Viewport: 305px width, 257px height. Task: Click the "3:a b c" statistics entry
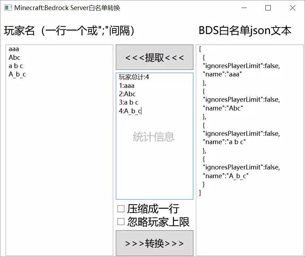[129, 102]
